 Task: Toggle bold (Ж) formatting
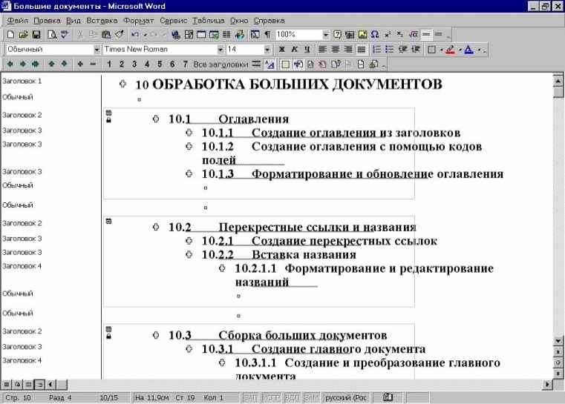[x=282, y=49]
